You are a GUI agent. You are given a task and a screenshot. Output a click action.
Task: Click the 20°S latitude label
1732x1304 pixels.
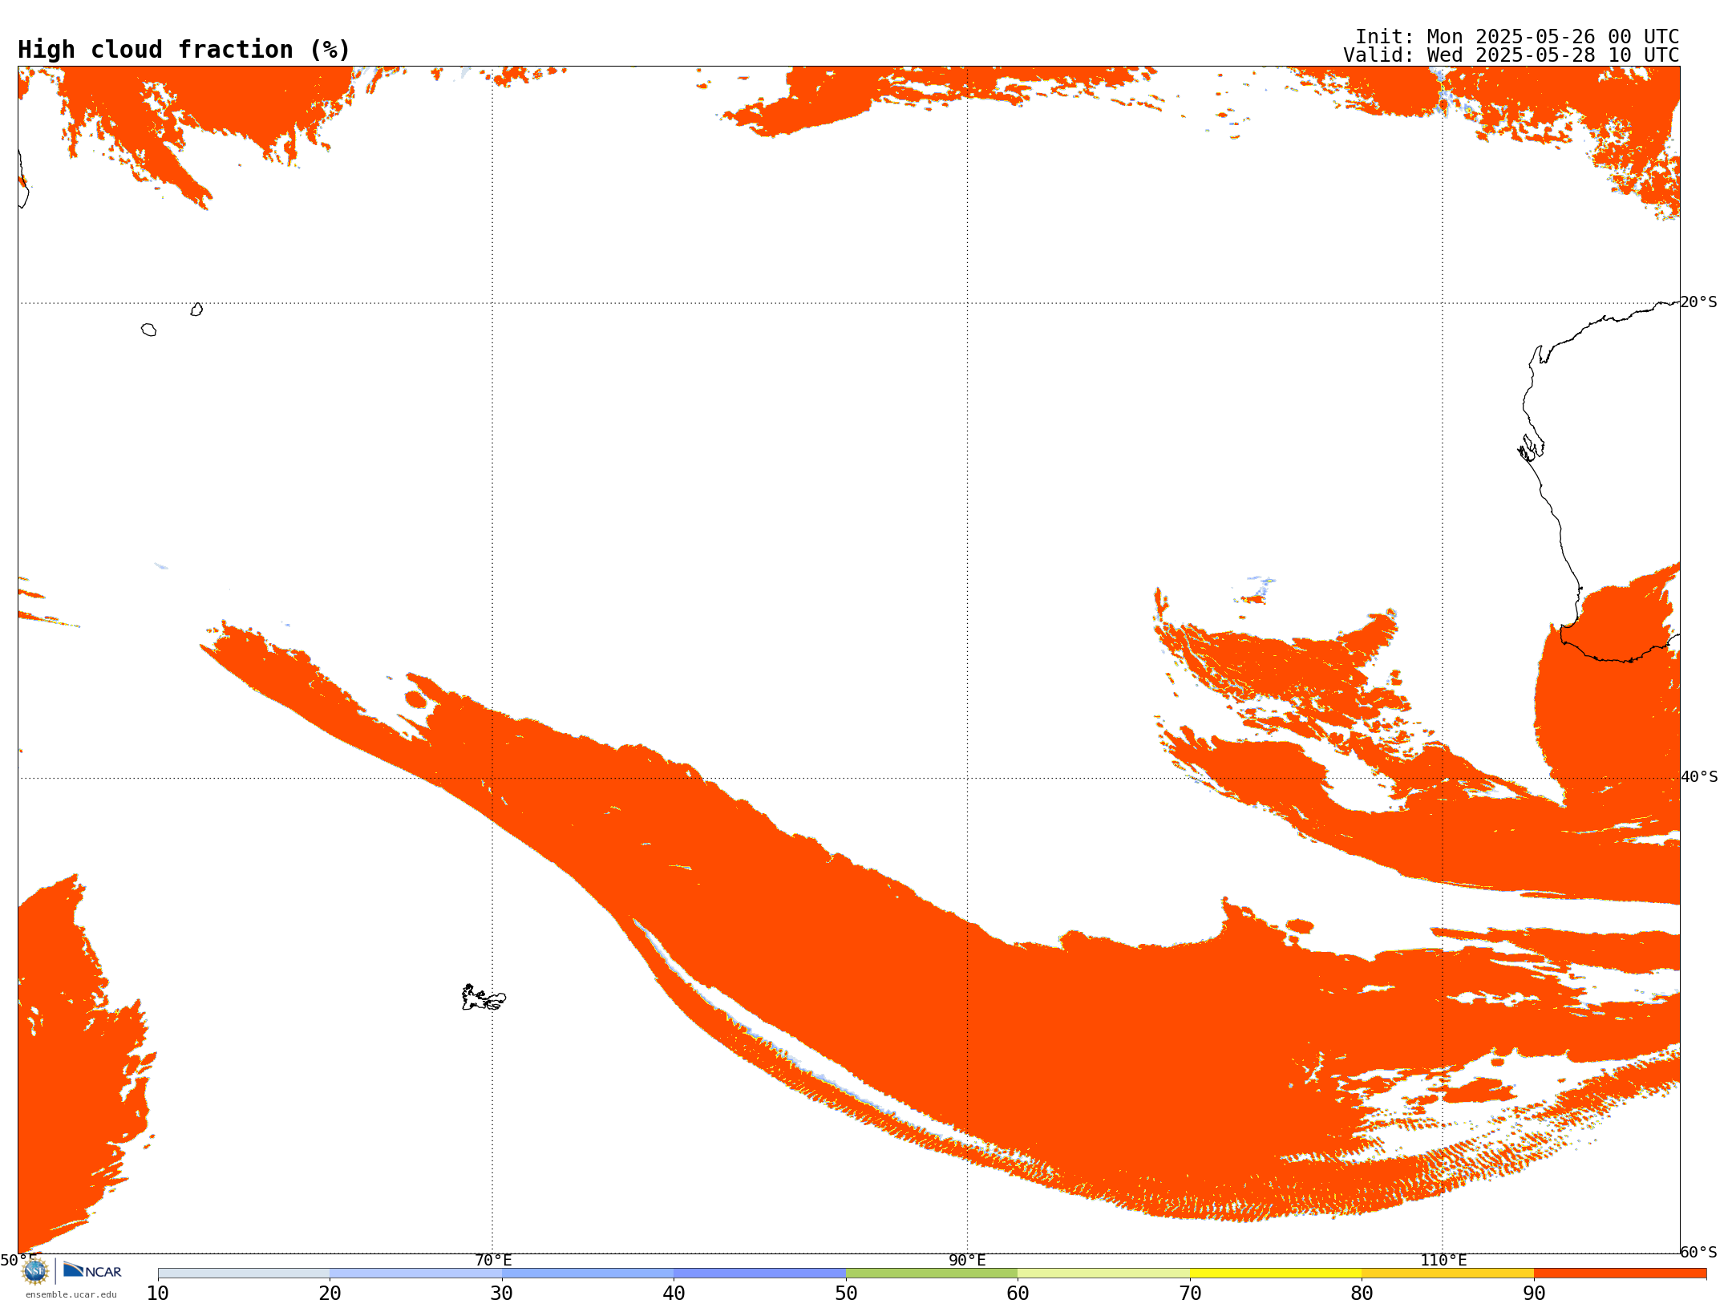pyautogui.click(x=1698, y=302)
